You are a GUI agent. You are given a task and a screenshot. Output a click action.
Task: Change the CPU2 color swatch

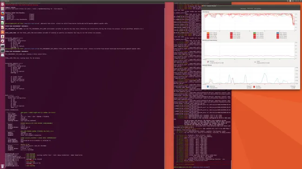point(231,33)
